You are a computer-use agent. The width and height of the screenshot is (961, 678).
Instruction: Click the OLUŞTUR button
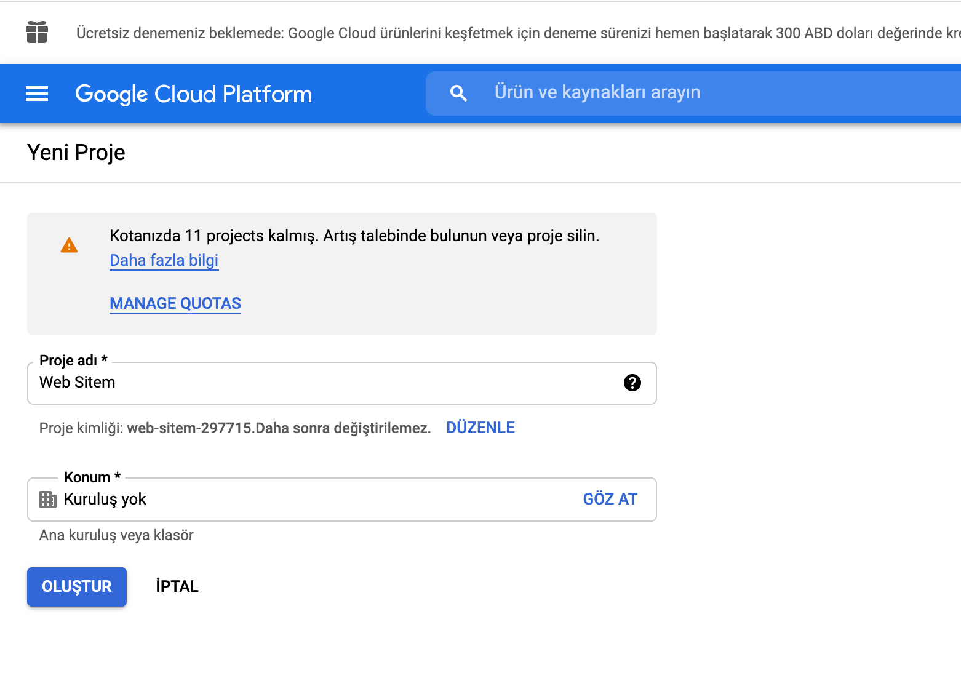click(x=77, y=587)
